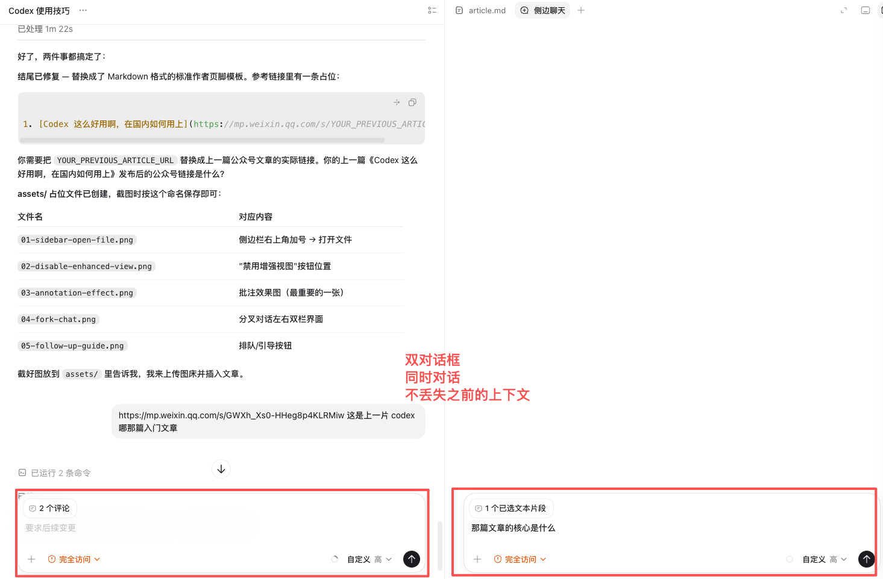Select the 04-fork-chat.png filename

pyautogui.click(x=58, y=319)
